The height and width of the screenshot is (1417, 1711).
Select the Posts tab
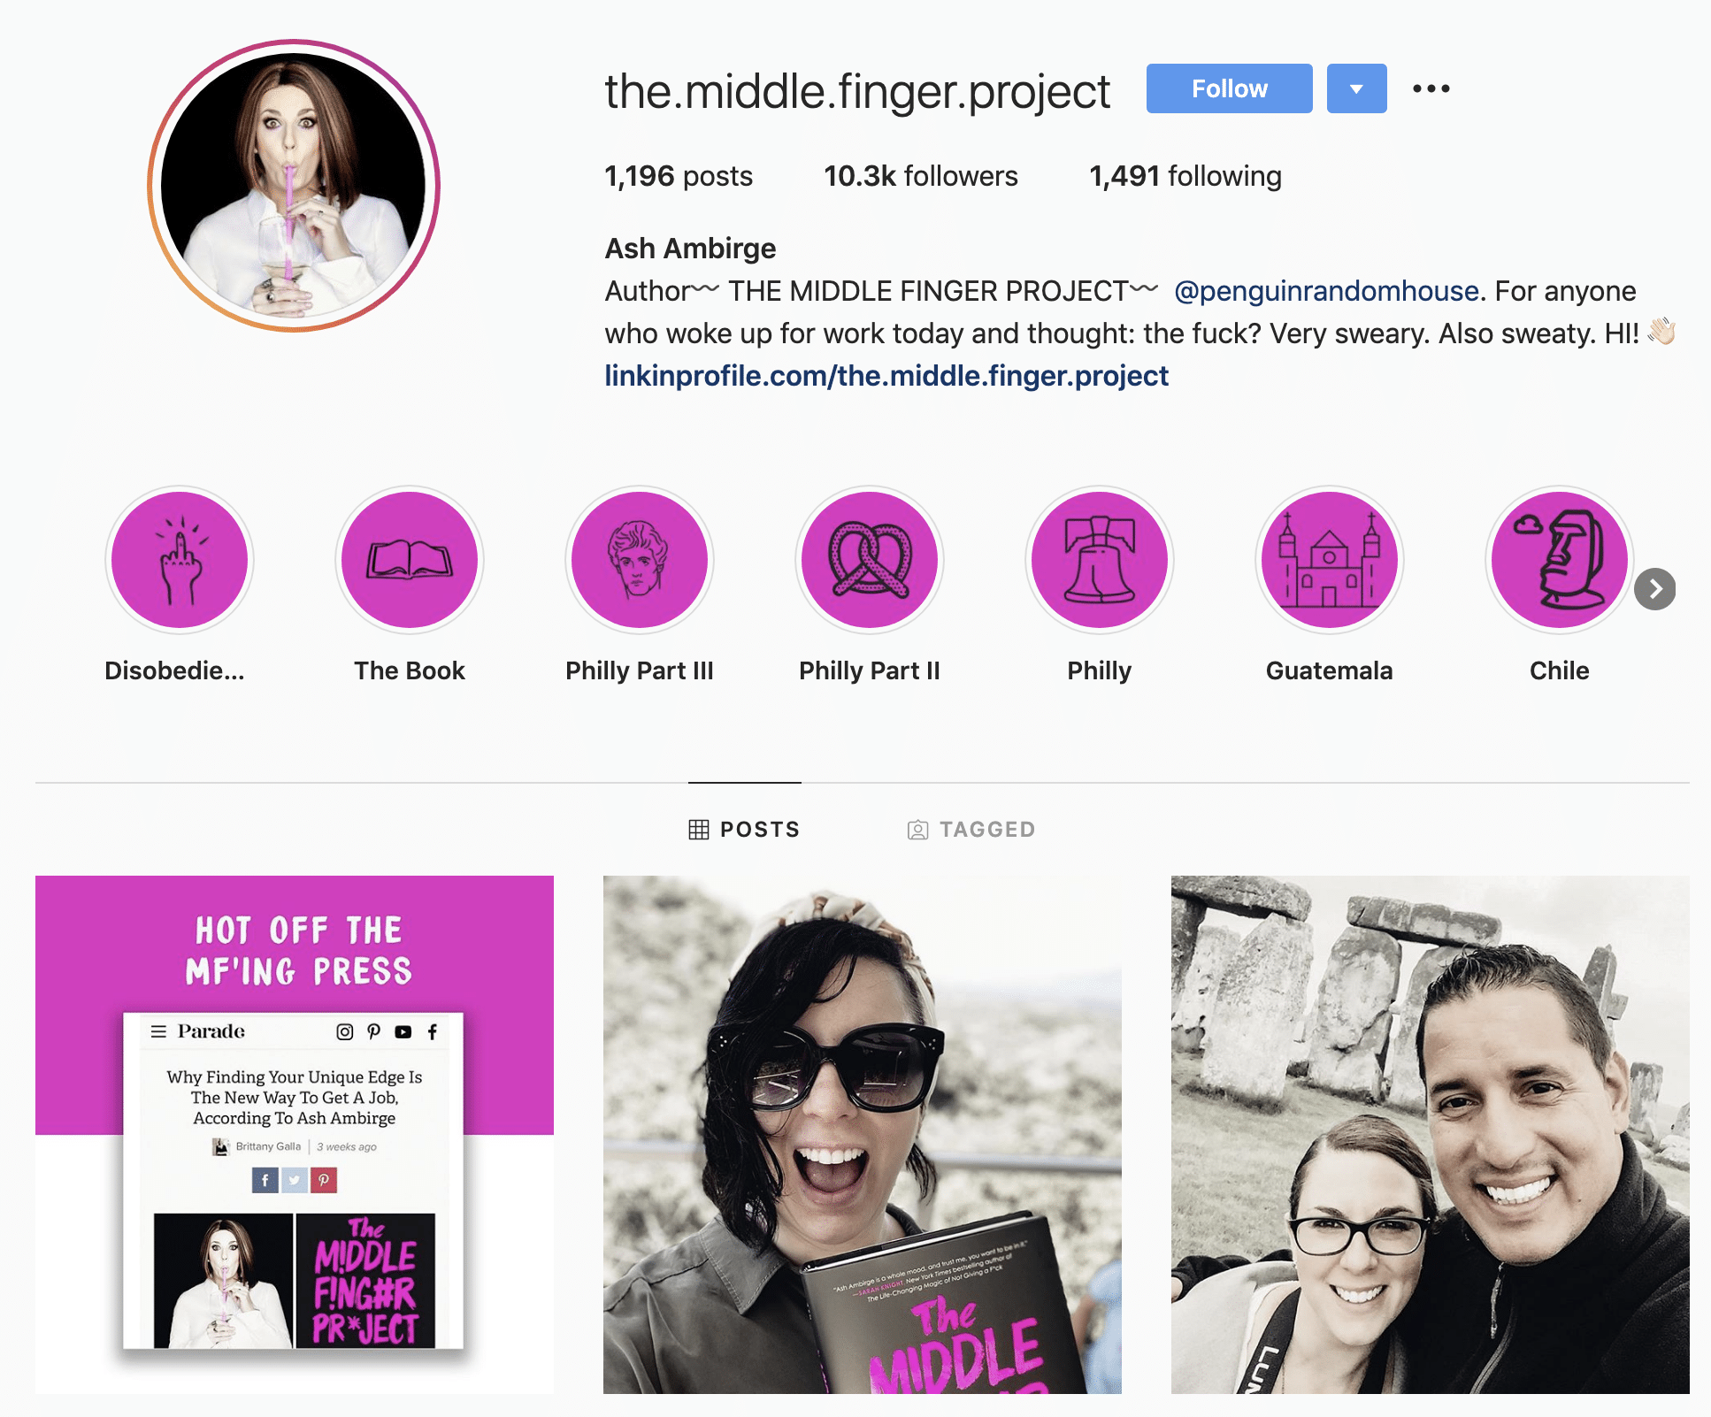point(744,830)
